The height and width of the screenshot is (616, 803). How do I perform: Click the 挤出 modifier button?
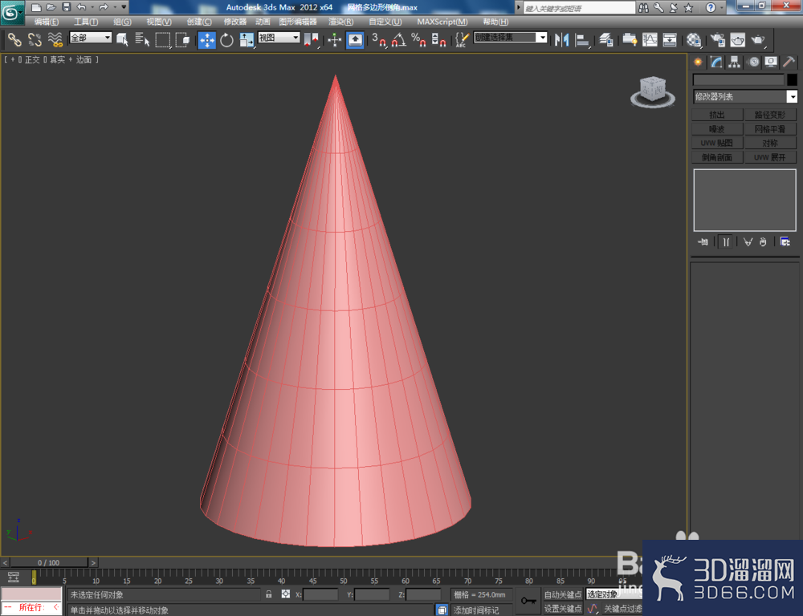click(717, 115)
